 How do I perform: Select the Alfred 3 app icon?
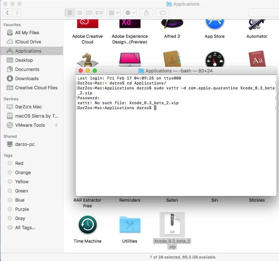[x=172, y=24]
